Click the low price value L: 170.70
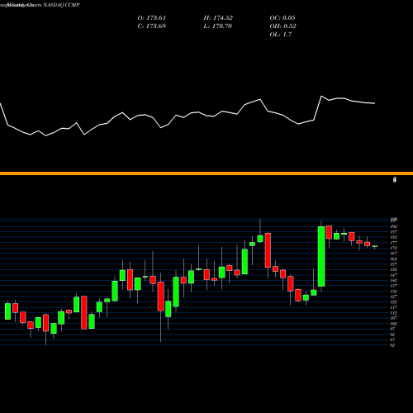This screenshot has width=413, height=413. click(217, 26)
